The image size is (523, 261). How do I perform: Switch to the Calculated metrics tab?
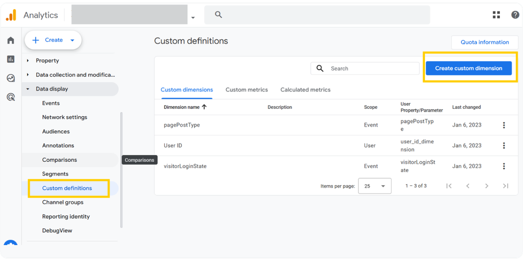pyautogui.click(x=306, y=90)
